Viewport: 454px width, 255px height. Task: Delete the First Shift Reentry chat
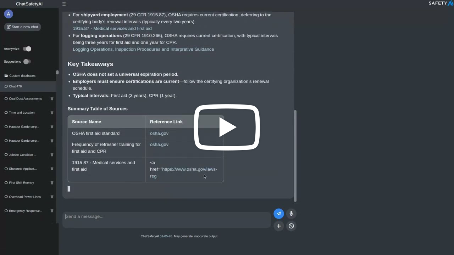click(52, 183)
